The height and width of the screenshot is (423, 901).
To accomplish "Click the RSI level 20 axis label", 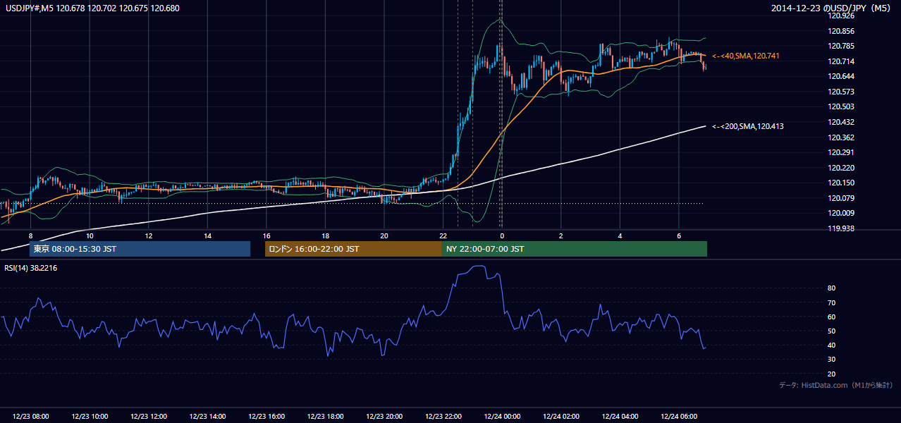I will 832,374.
